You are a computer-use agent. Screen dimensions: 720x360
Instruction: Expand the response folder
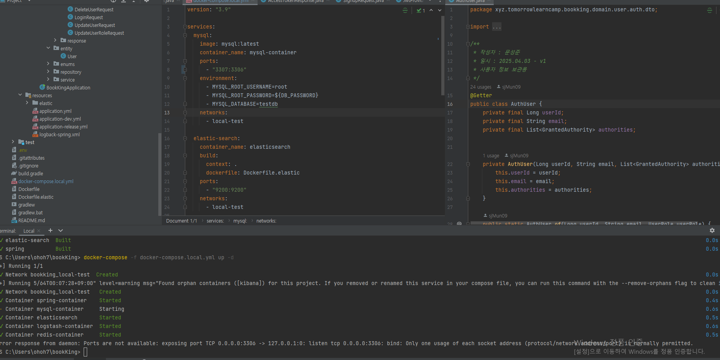click(x=55, y=40)
